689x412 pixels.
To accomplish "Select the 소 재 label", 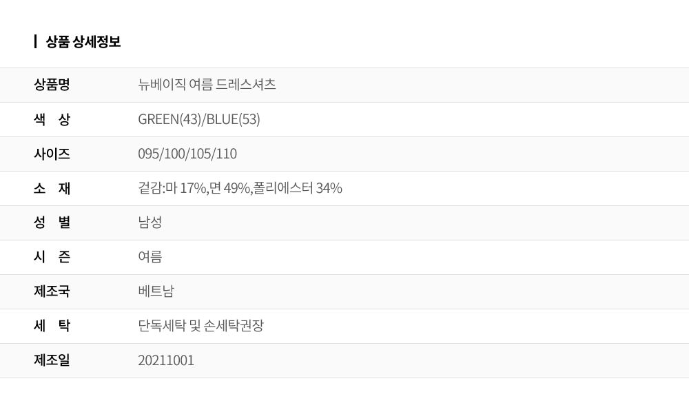I will pos(52,188).
